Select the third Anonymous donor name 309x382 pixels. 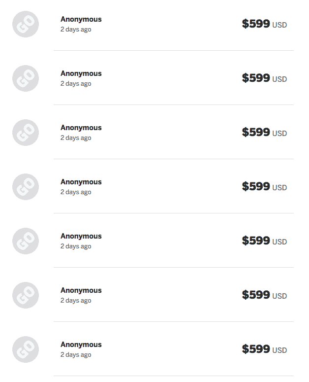[81, 128]
